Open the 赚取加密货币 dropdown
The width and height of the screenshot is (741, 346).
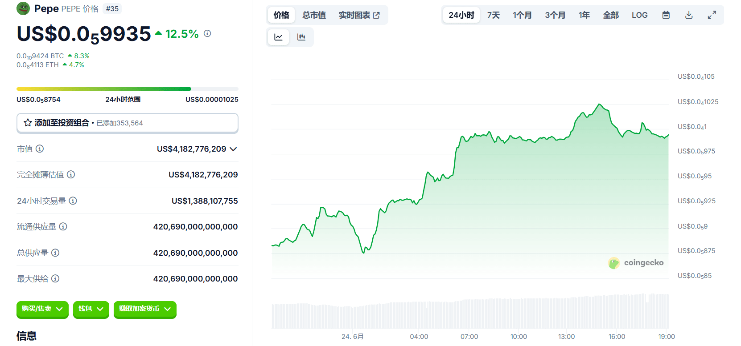pos(145,309)
